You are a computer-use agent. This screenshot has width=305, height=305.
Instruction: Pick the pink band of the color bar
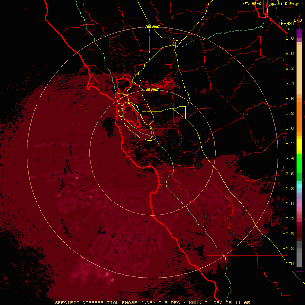299,205
